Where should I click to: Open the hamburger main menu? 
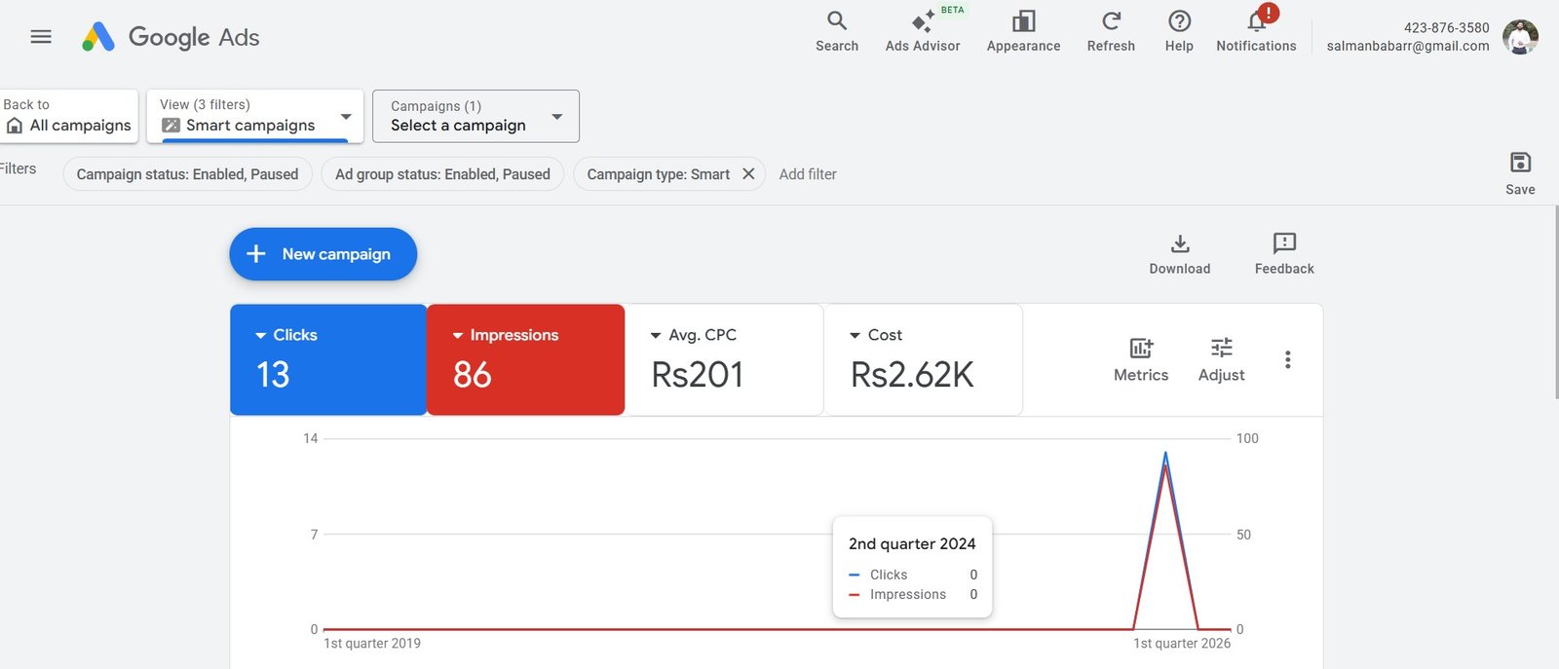(41, 37)
